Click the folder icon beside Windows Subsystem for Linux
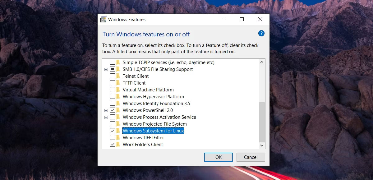373x180 pixels. point(117,131)
